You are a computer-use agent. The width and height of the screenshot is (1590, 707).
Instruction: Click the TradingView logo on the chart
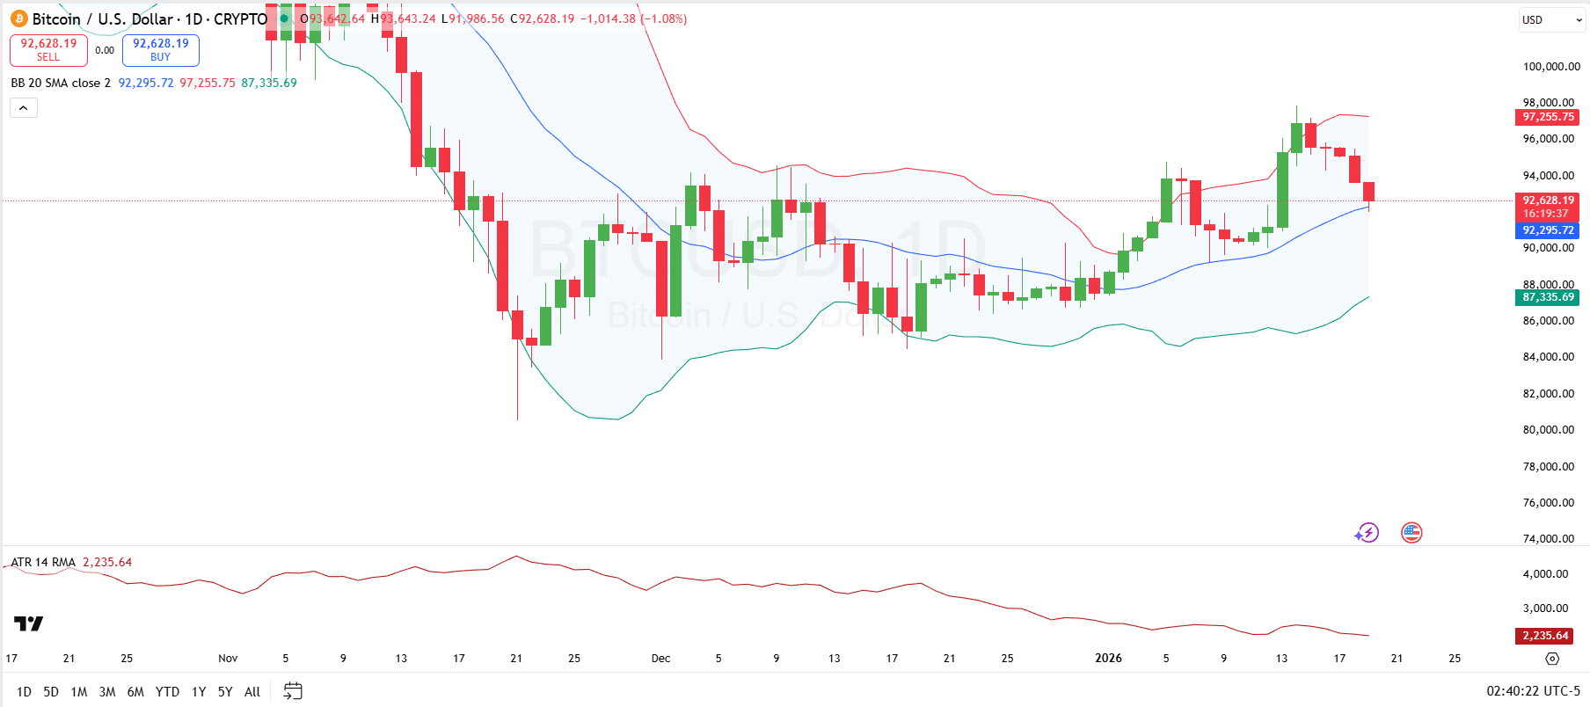click(28, 623)
